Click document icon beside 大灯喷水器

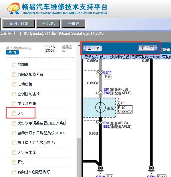(14, 153)
